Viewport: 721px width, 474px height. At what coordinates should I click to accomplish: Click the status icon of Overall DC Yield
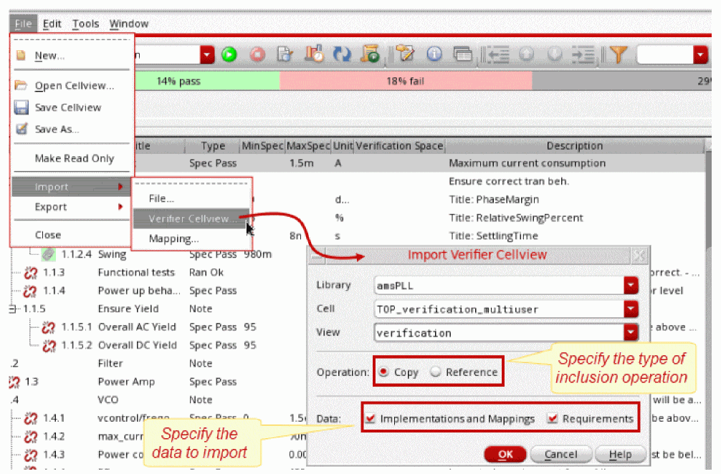[49, 345]
